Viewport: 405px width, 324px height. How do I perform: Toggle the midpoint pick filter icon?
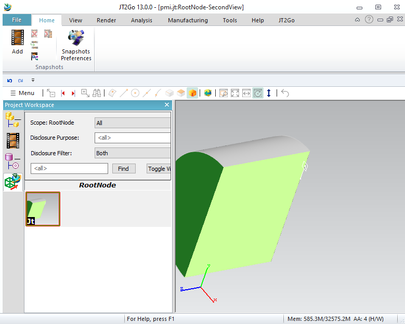[147, 93]
